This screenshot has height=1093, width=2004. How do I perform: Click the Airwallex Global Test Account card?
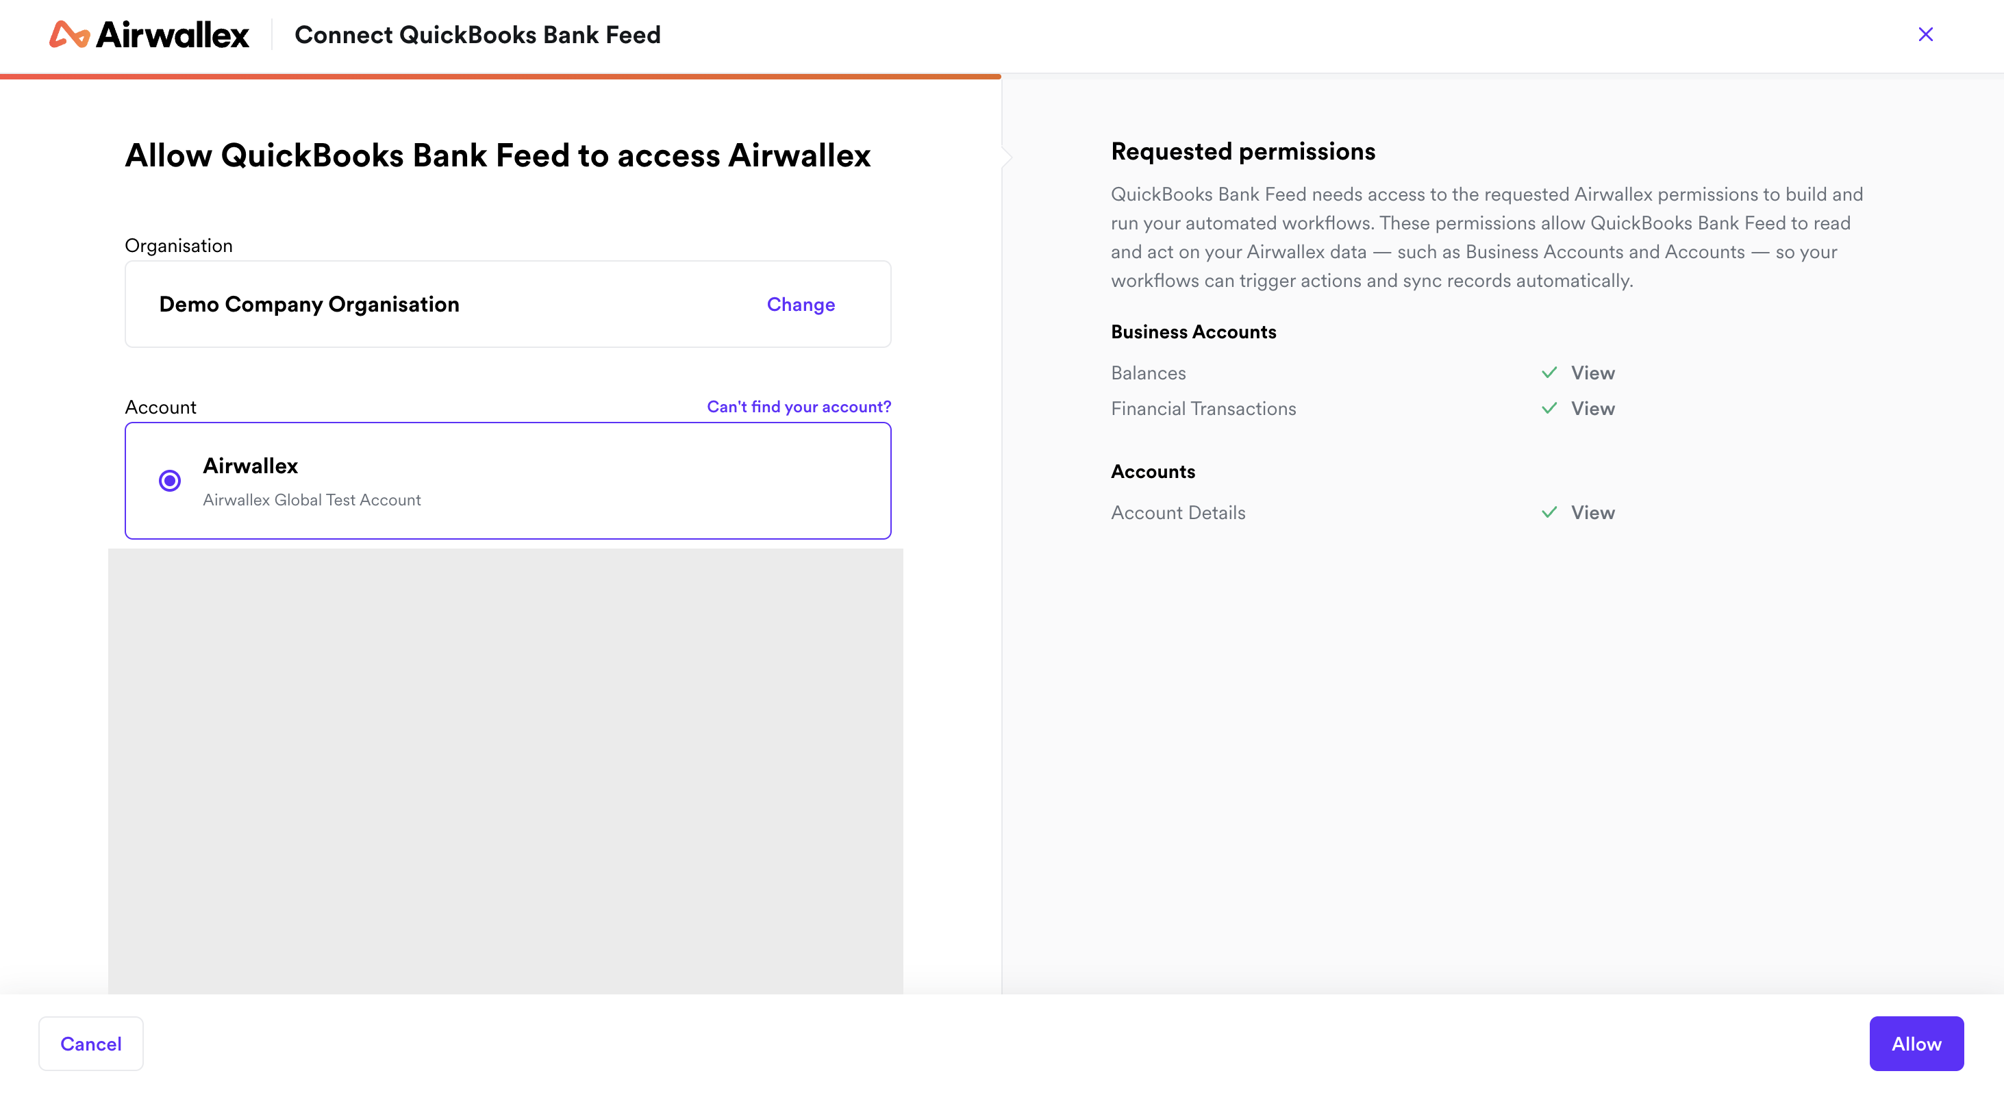point(508,481)
